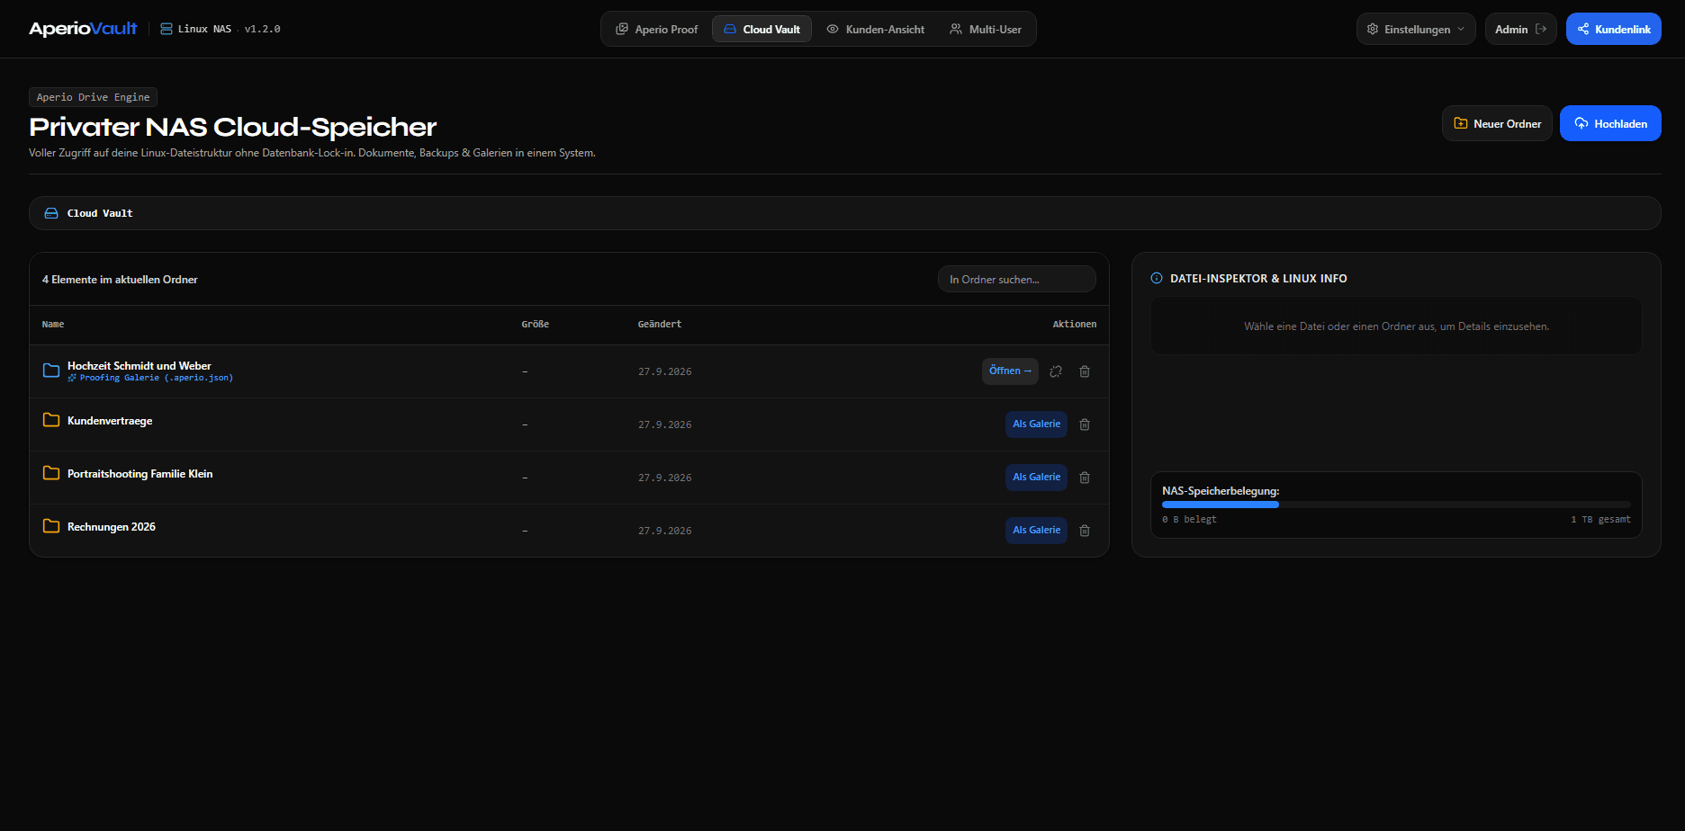
Task: Select the Rechnungen 2026 folder name
Action: (x=112, y=526)
